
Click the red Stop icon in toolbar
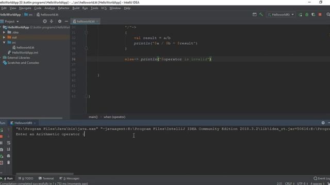coord(320,14)
